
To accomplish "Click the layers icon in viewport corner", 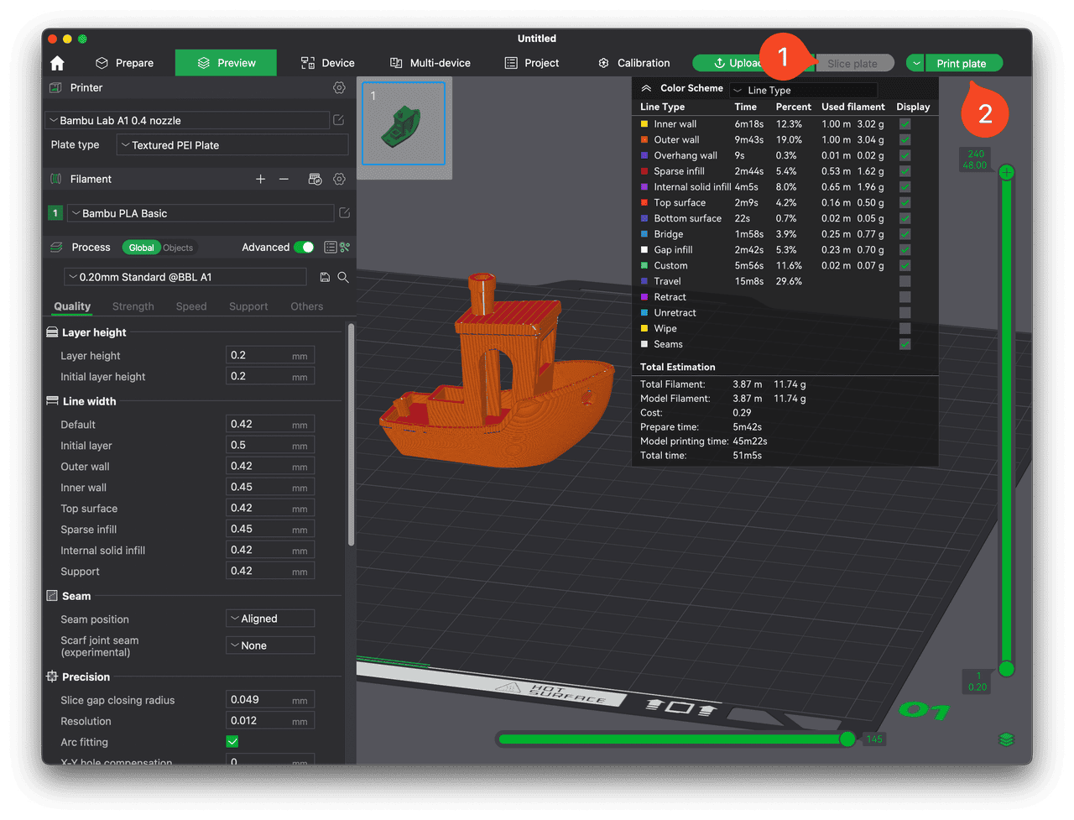I will coord(1007,739).
